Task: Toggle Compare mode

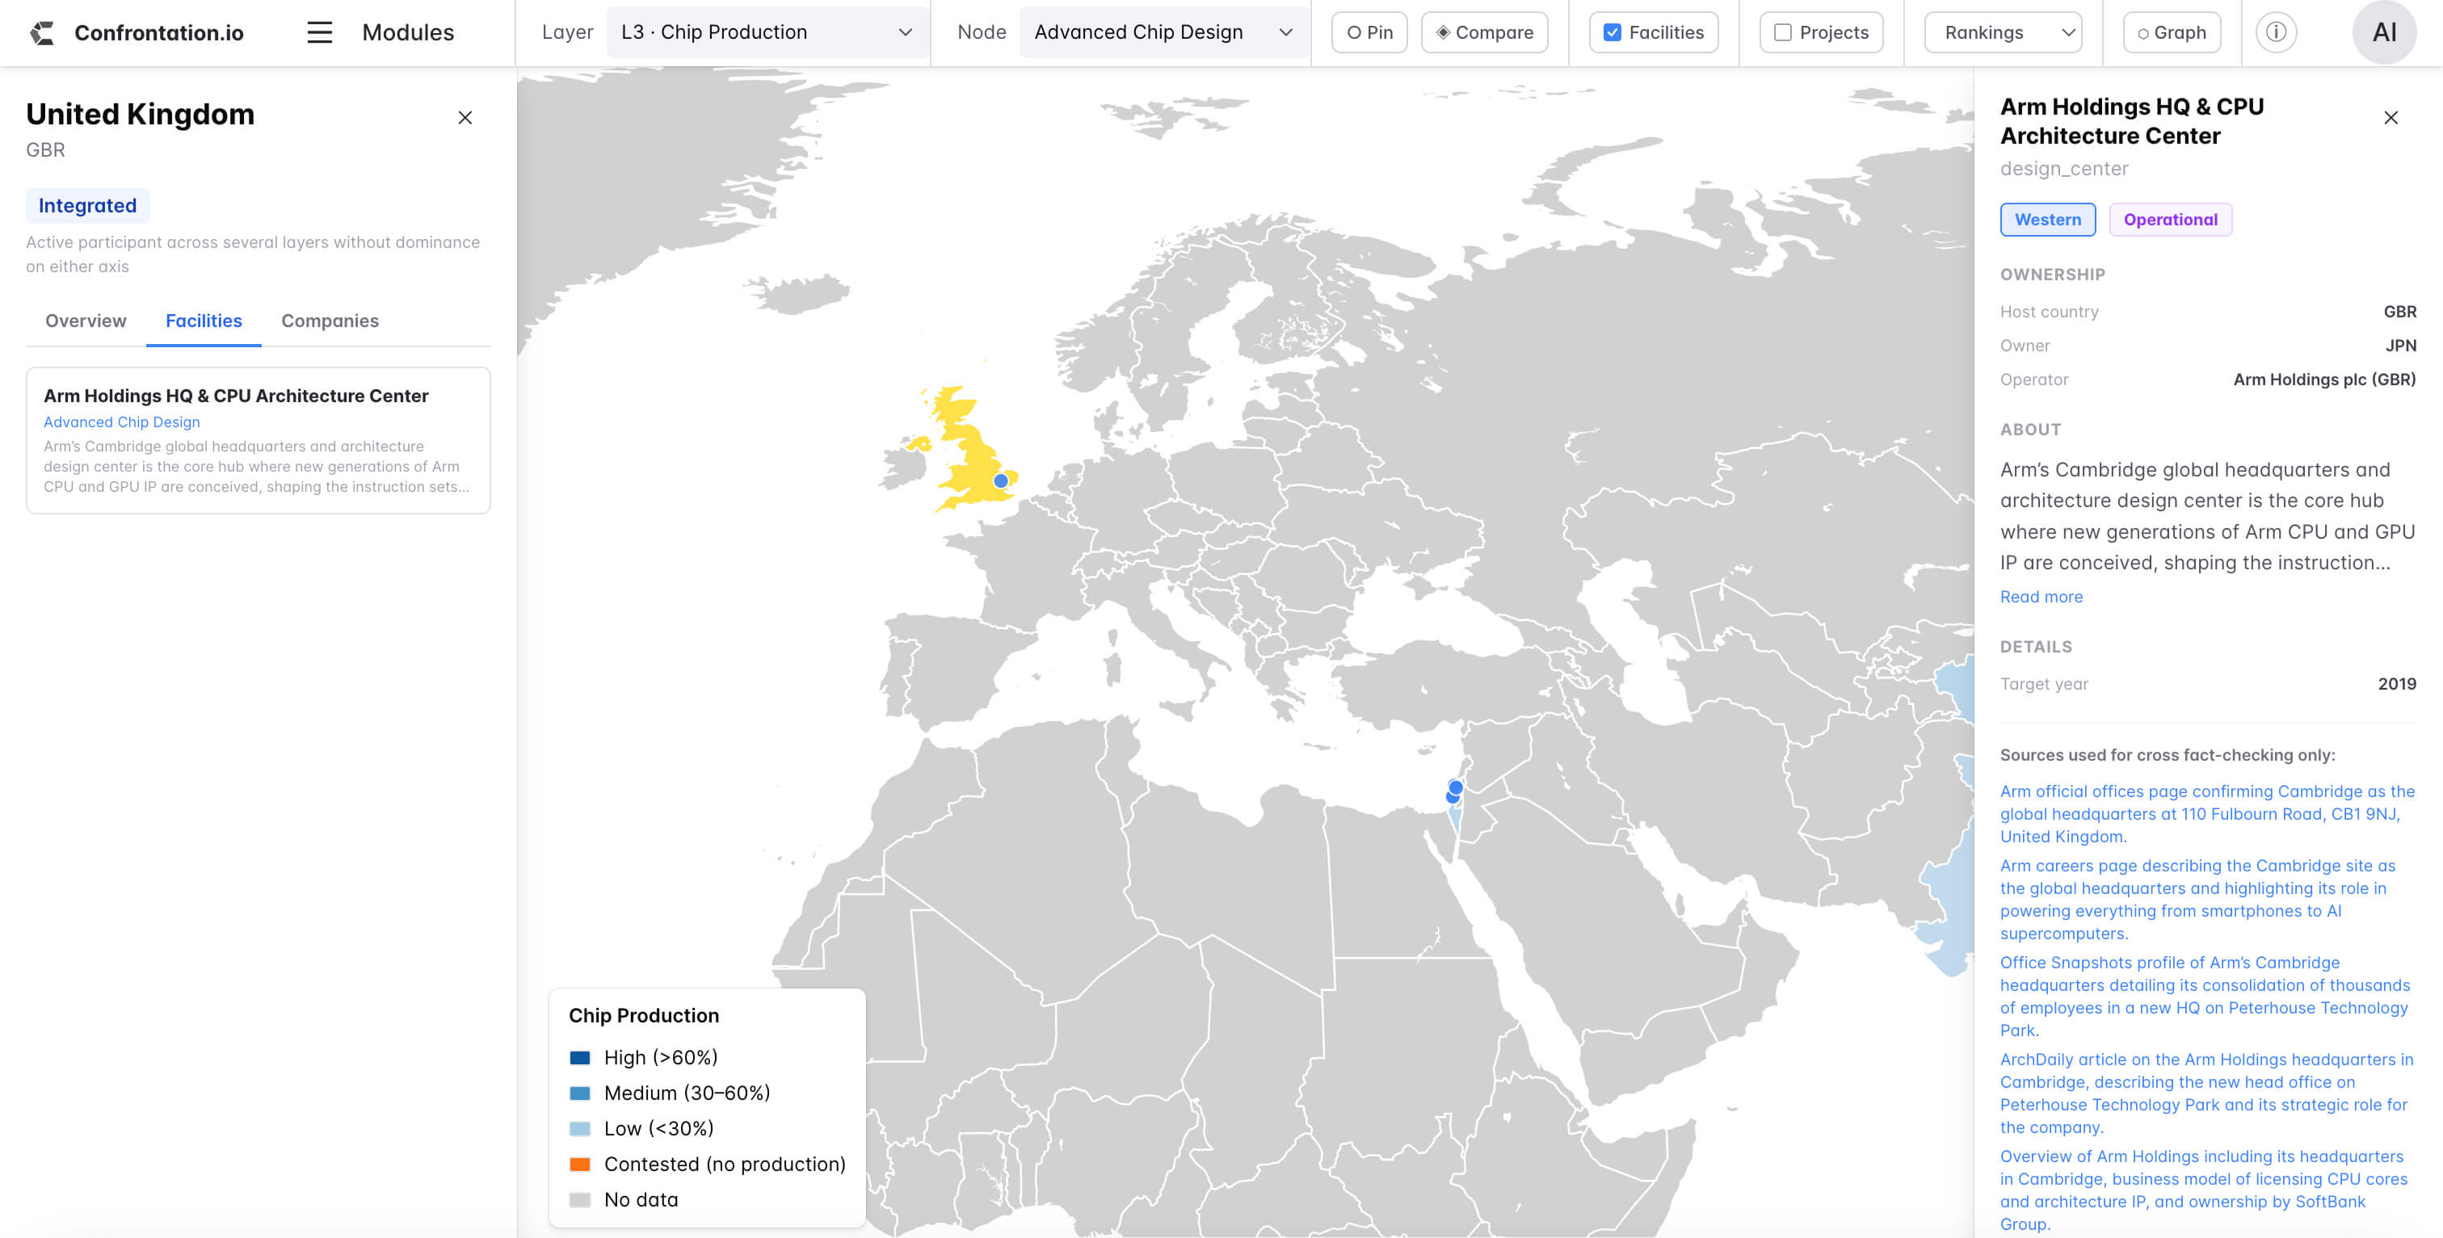Action: [1484, 32]
